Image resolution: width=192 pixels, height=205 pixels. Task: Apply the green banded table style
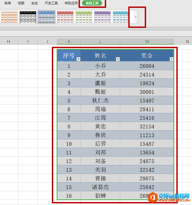(x=84, y=17)
